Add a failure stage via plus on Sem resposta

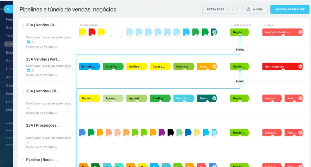coord(300,66)
